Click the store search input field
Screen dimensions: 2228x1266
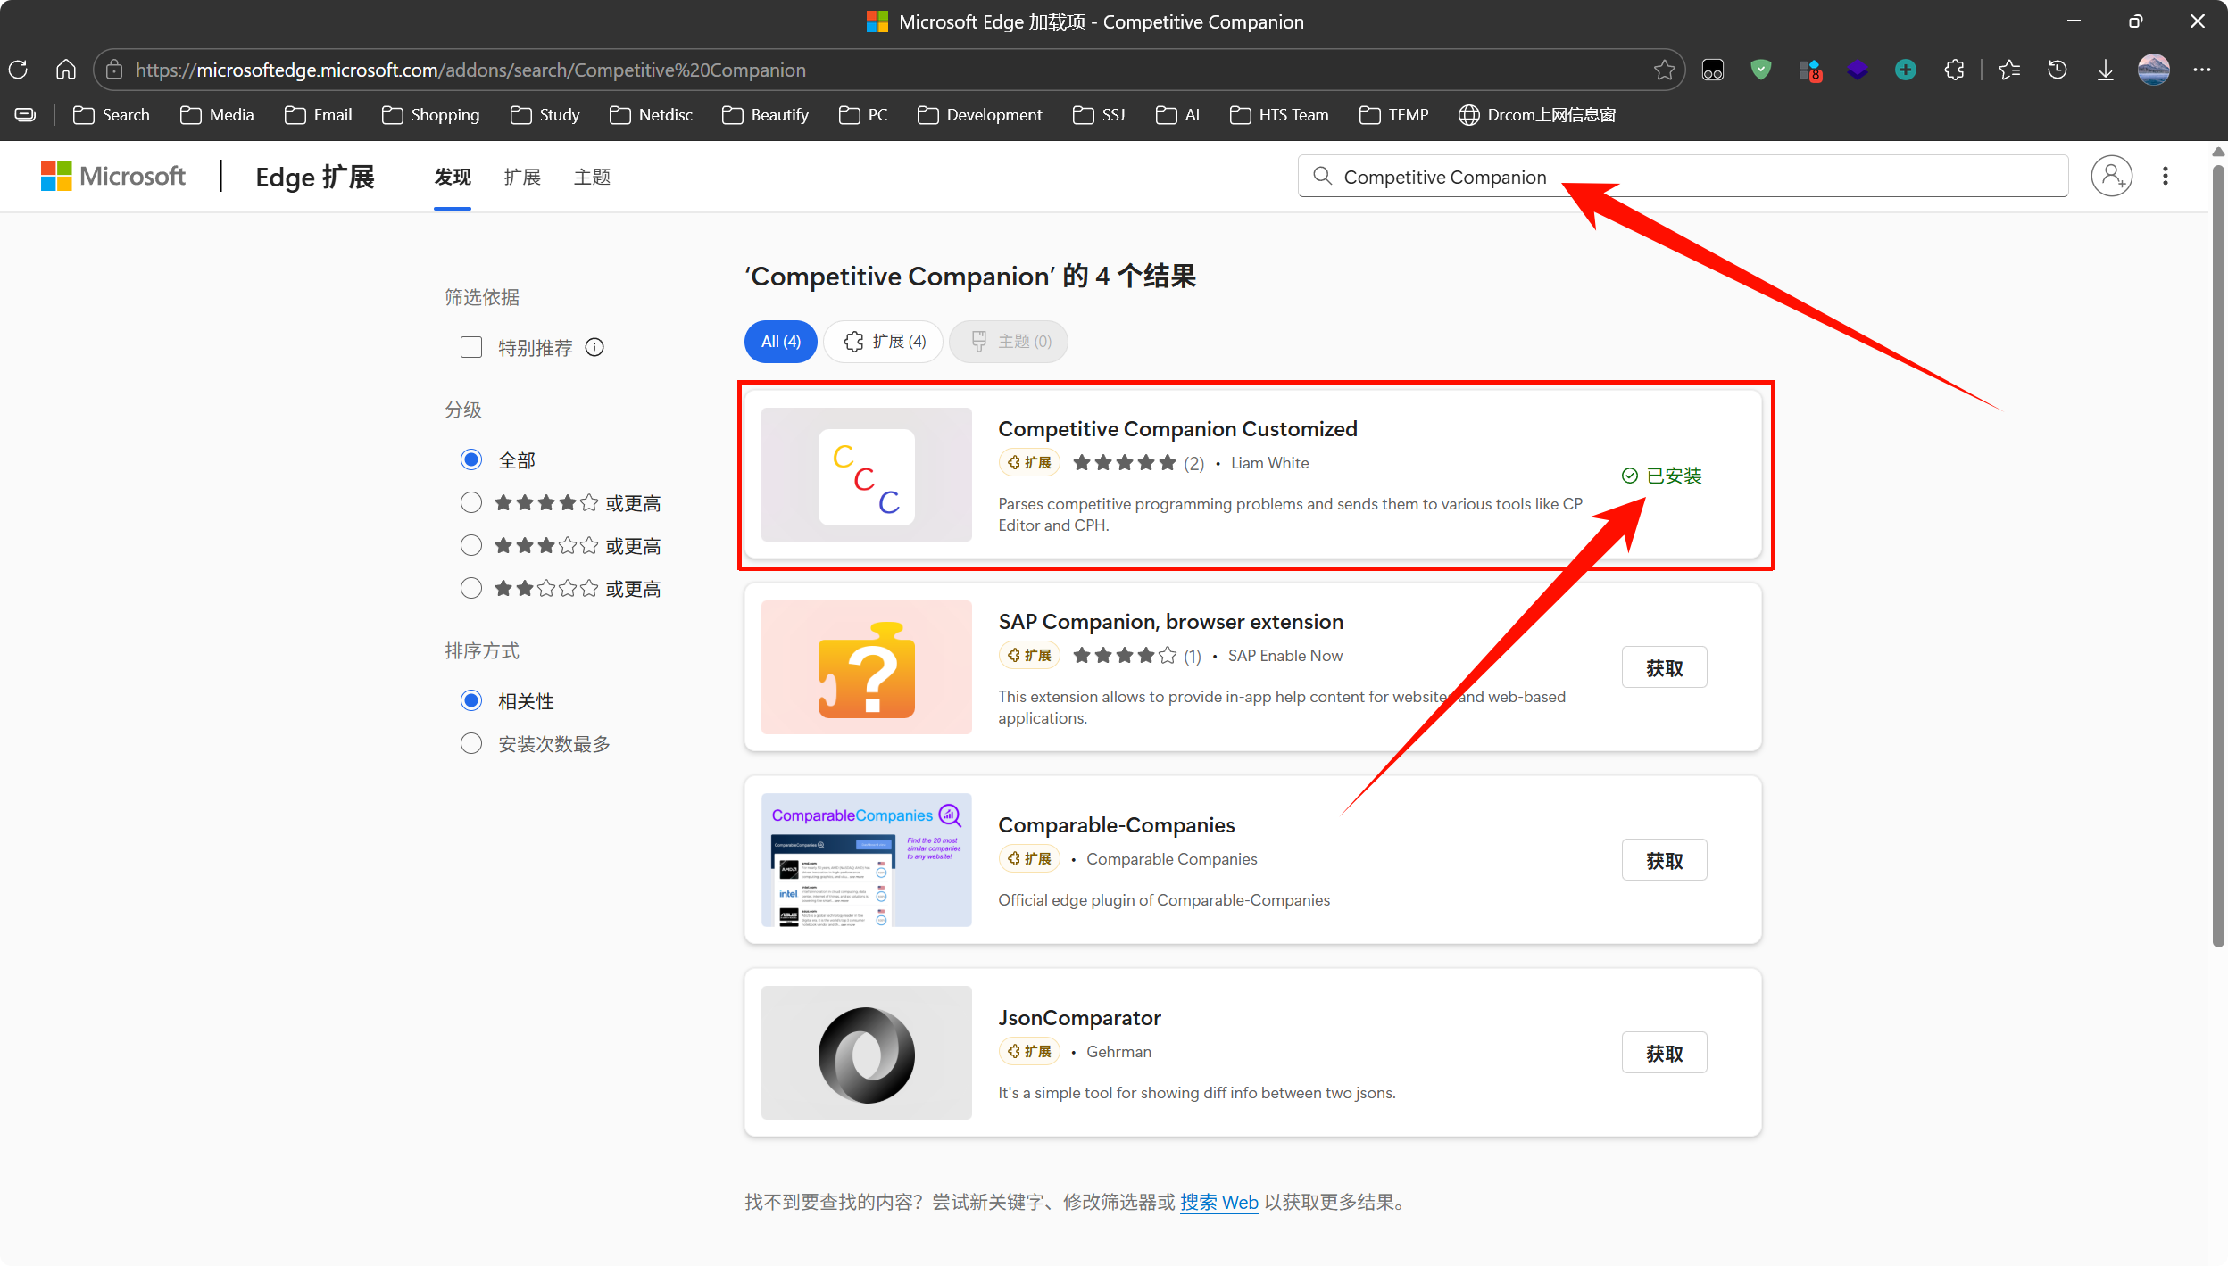click(x=1683, y=176)
